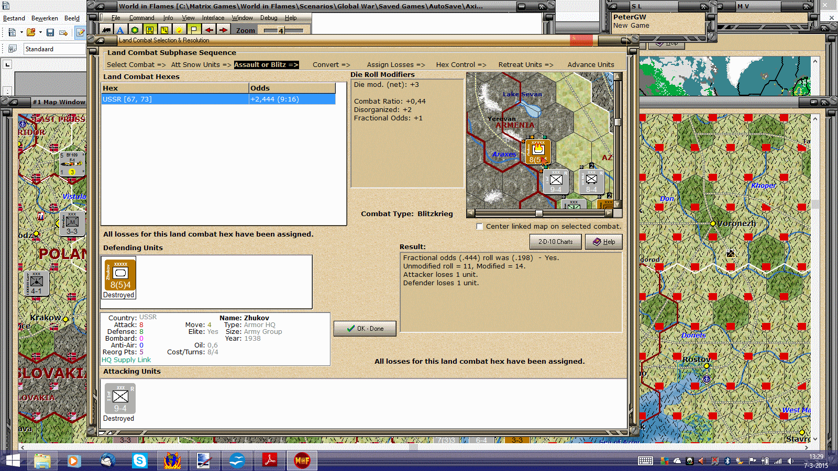Select the 9-4 attacking unit counter

120,398
